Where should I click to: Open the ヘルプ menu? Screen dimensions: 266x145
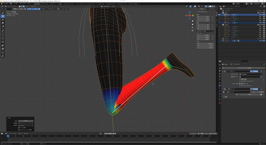click(29, 4)
